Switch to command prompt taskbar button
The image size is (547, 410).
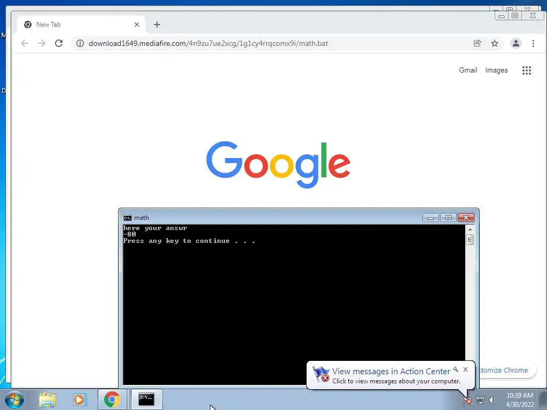(146, 399)
